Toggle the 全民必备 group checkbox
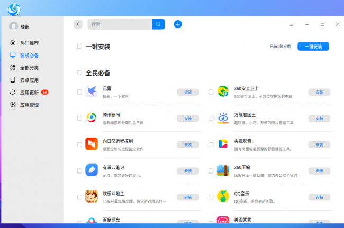Screen dimensions: 344x228 [x=79, y=72]
